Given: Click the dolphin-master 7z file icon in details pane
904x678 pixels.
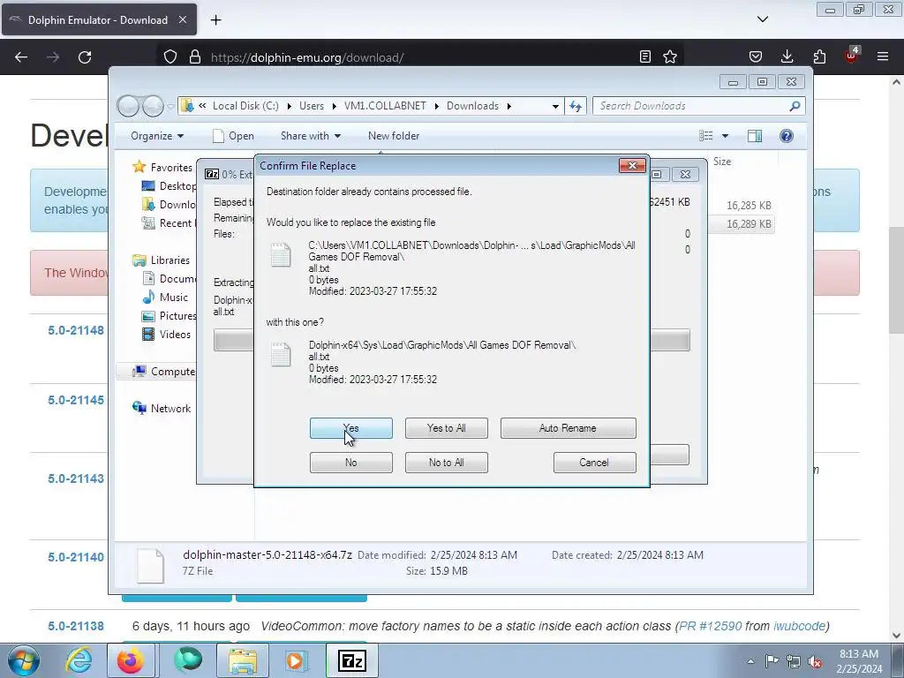Looking at the screenshot, I should coord(150,566).
